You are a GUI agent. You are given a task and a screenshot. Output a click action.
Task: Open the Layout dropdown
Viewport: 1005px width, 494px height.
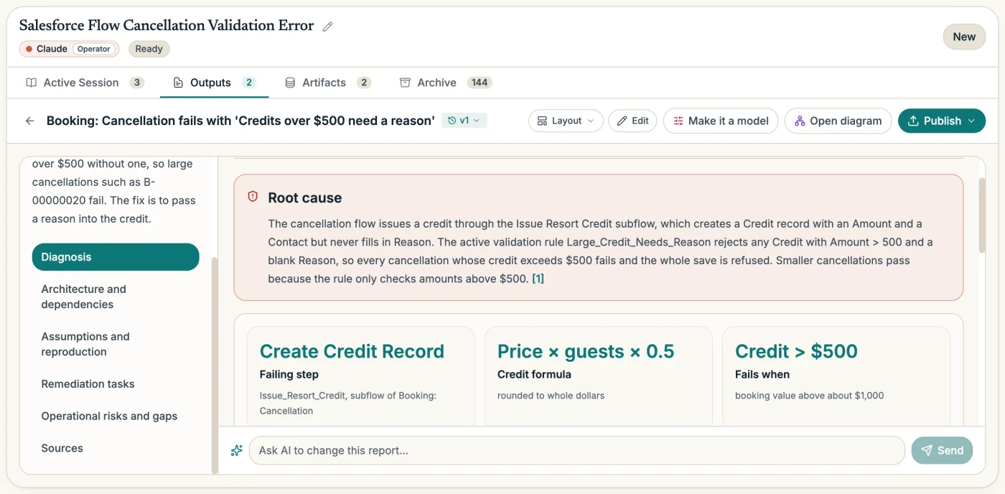[566, 121]
